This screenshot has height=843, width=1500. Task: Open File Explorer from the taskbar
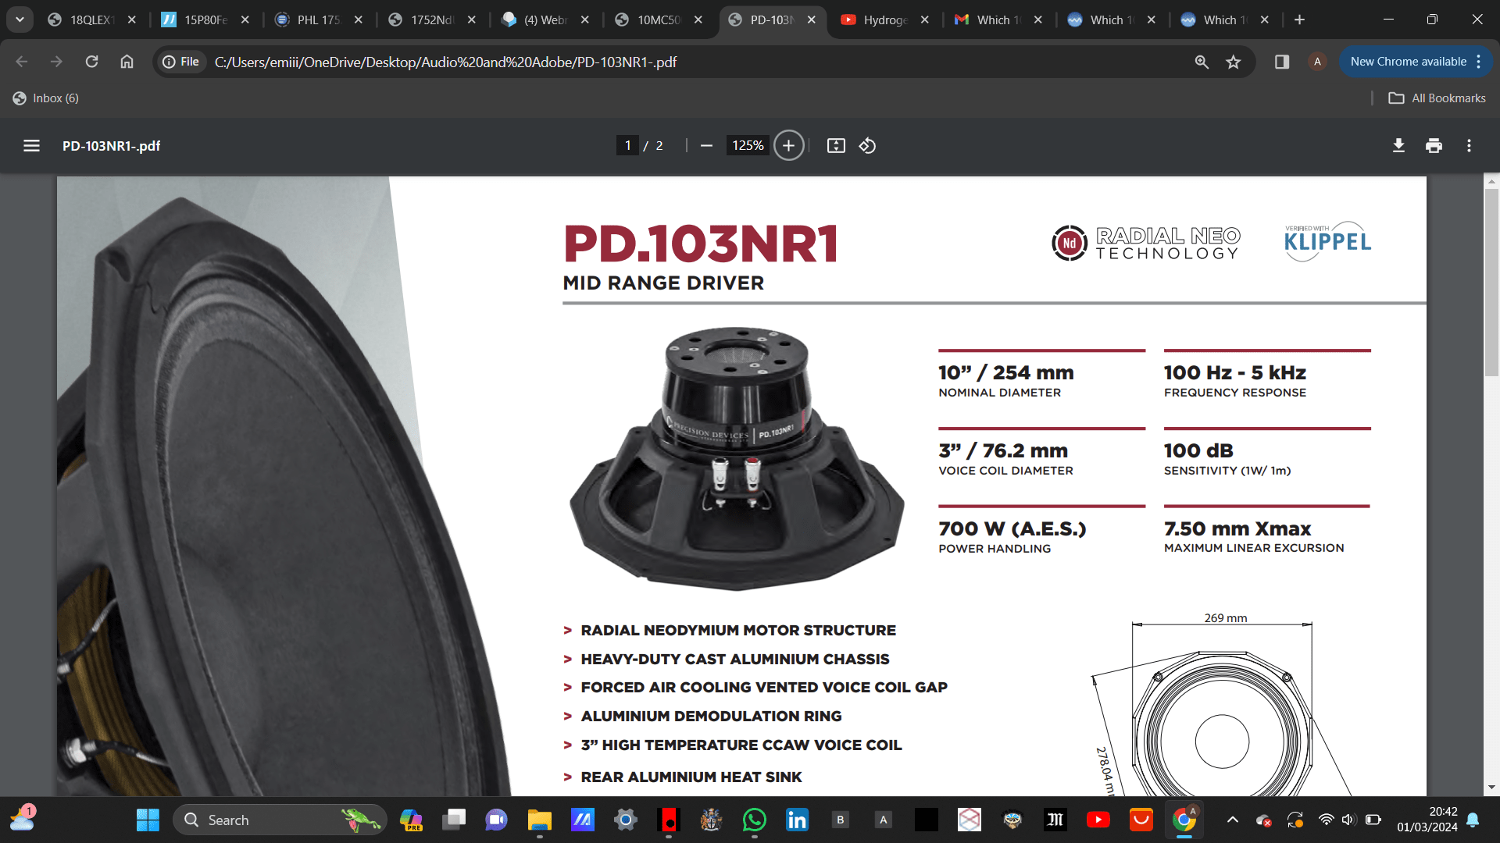539,820
